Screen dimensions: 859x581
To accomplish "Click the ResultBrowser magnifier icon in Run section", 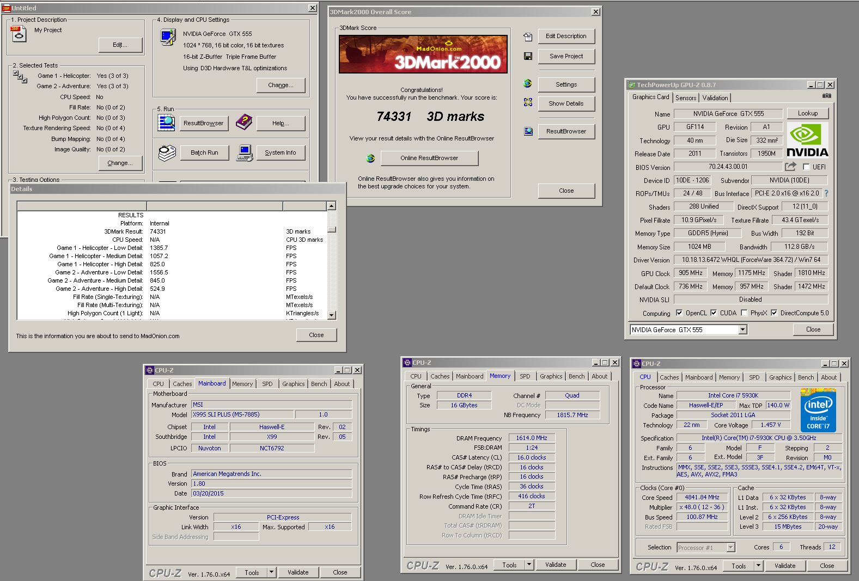I will click(x=166, y=123).
